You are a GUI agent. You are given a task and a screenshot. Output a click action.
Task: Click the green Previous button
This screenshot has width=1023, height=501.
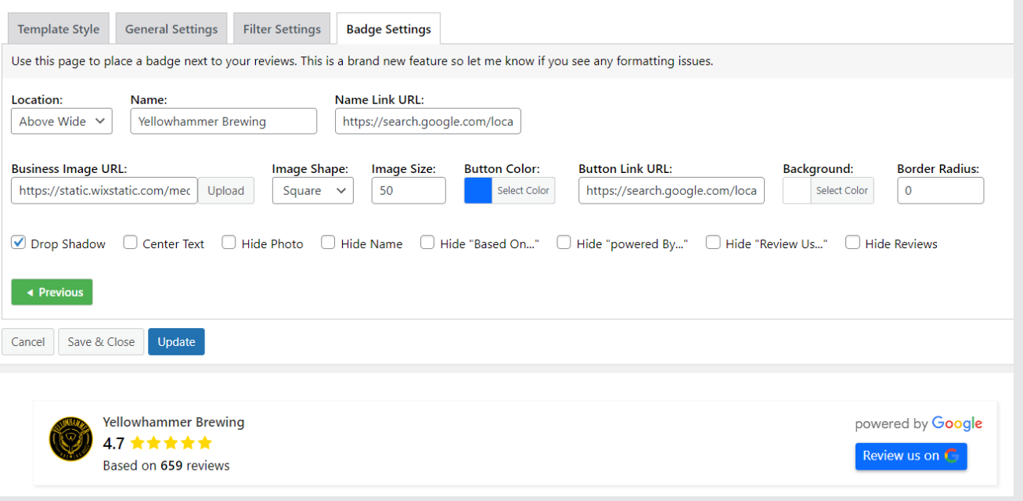(x=52, y=292)
